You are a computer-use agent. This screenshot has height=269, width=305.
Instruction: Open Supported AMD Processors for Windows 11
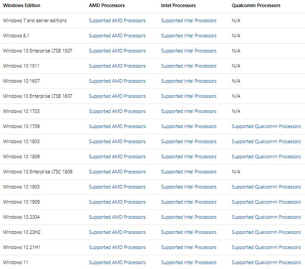pos(117,262)
